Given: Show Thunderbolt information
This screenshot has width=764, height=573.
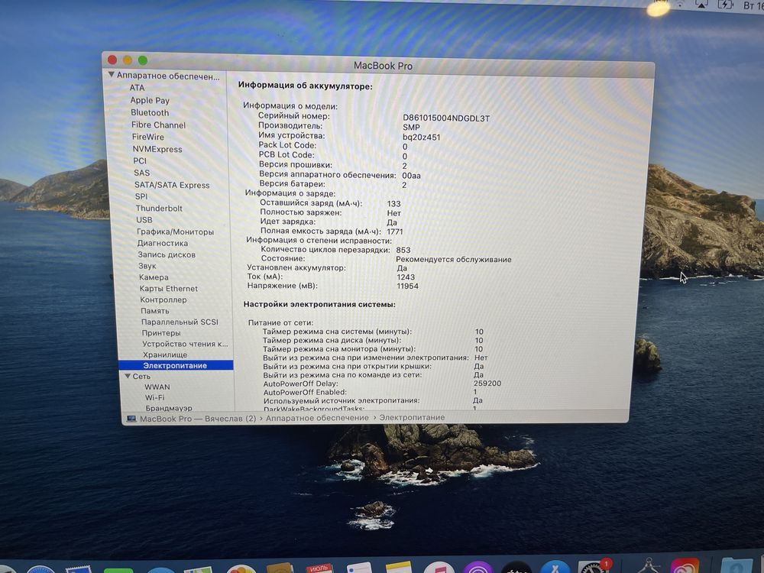Looking at the screenshot, I should click(159, 208).
